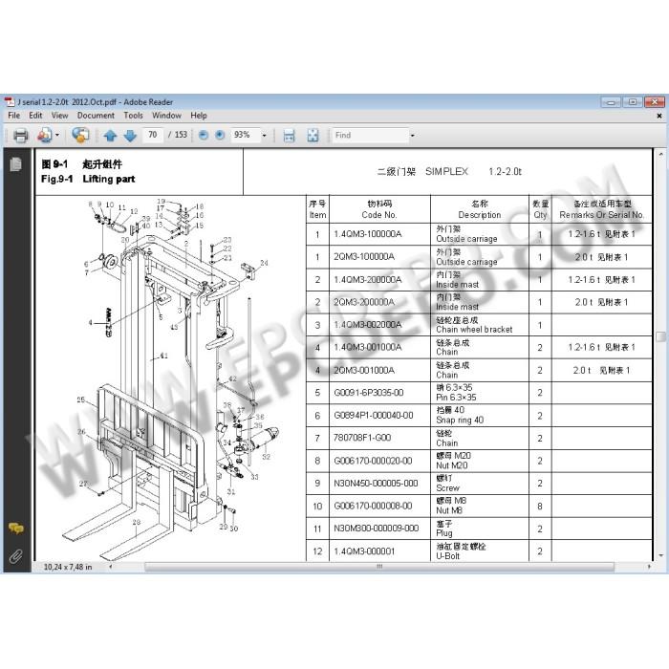Click the vertical scrollbar thumb
Viewport: 669px width, 669px height.
point(660,336)
